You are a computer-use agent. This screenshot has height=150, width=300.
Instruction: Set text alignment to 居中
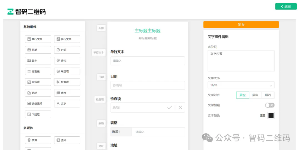click(255, 95)
